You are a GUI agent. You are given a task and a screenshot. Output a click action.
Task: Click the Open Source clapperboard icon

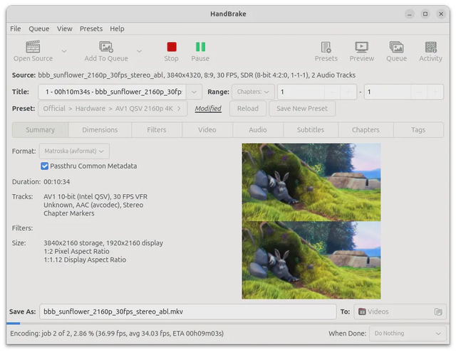pos(33,47)
